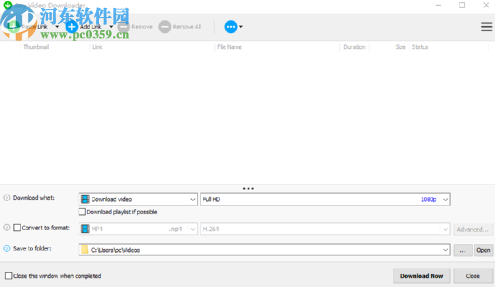Click the Size column header
This screenshot has width=495, height=287.
(400, 47)
